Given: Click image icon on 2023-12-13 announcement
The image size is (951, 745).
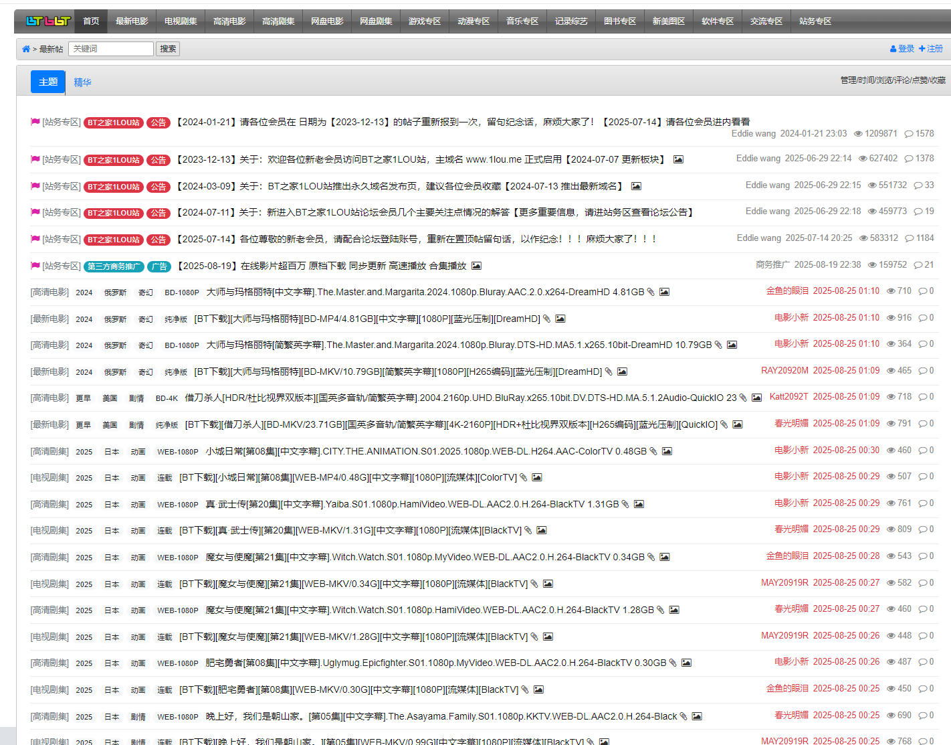Looking at the screenshot, I should (678, 159).
